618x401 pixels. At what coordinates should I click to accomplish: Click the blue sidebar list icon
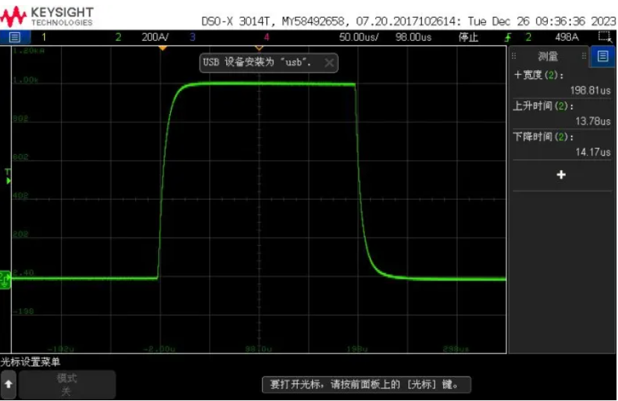602,56
